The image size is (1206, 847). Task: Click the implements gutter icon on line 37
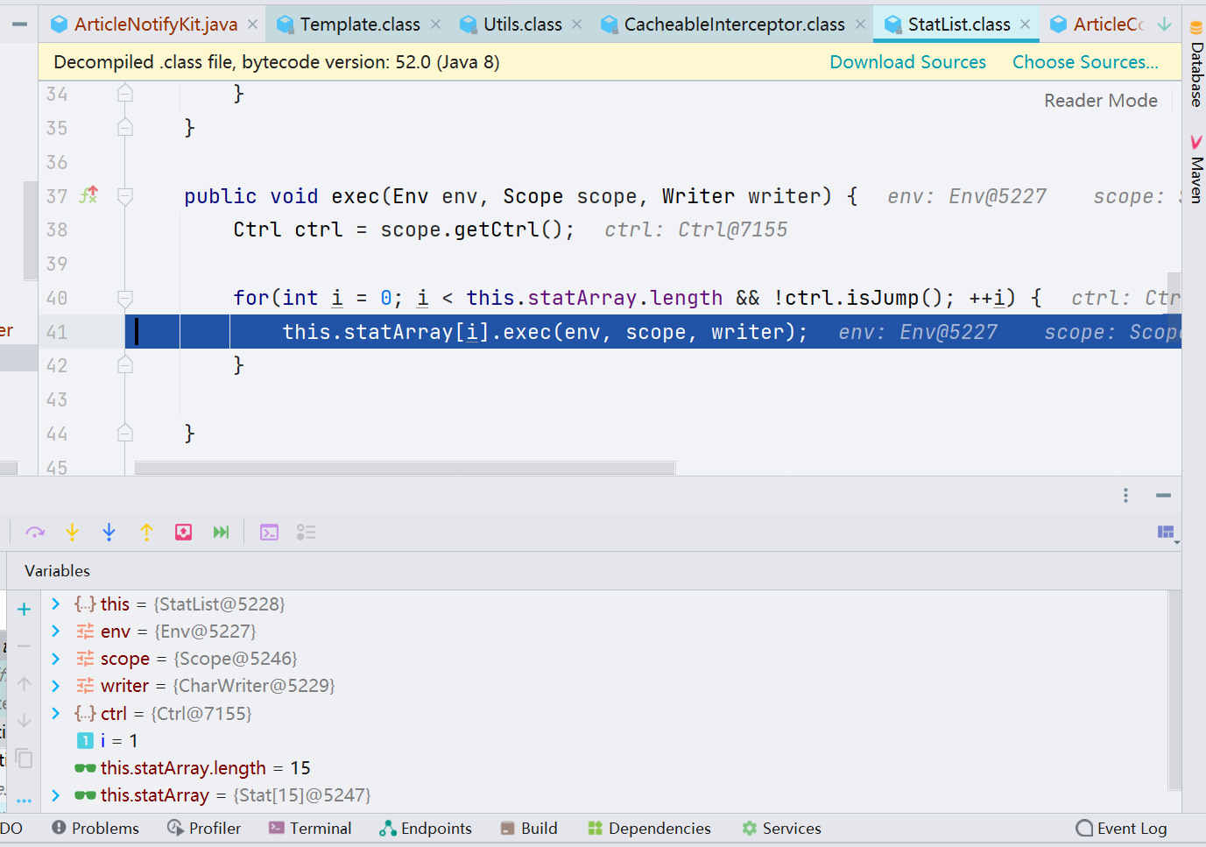point(88,195)
